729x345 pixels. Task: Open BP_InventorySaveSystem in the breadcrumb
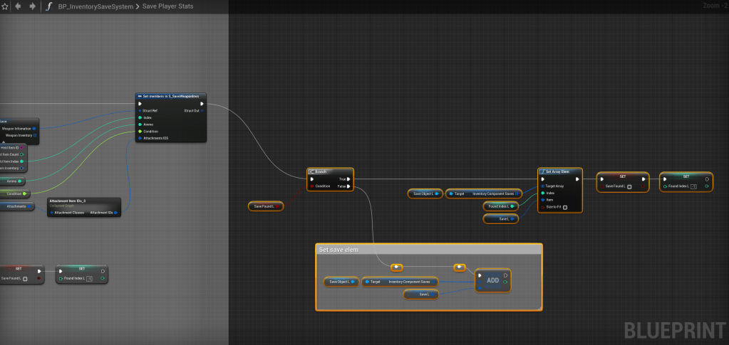click(95, 6)
